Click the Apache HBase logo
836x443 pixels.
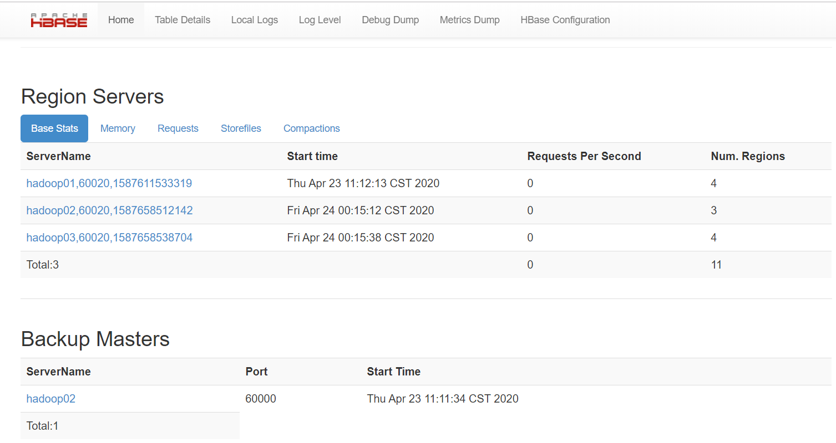point(59,20)
